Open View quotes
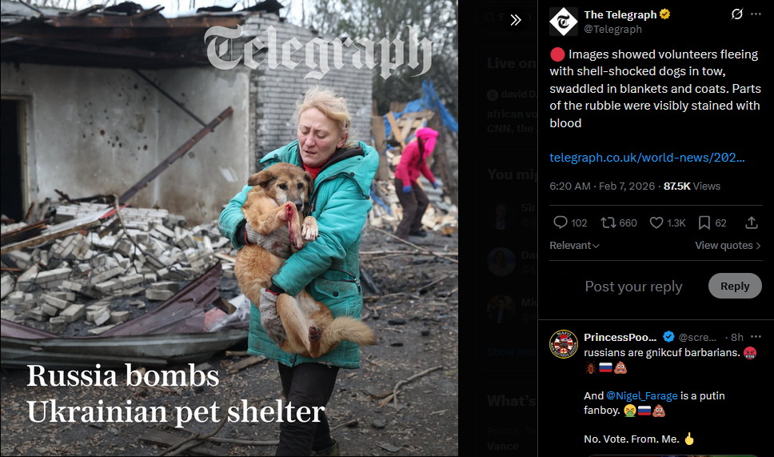The height and width of the screenshot is (457, 774). (728, 246)
